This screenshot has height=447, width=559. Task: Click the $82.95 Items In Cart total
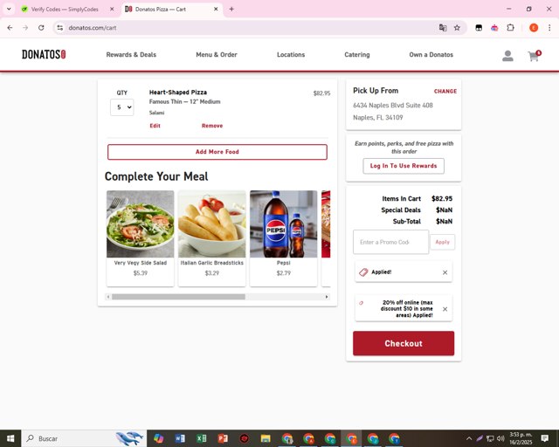442,198
